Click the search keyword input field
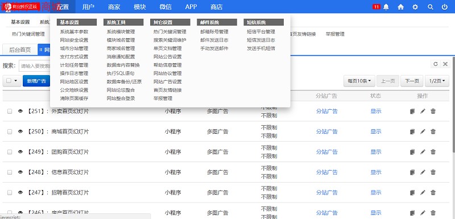 pos(35,66)
